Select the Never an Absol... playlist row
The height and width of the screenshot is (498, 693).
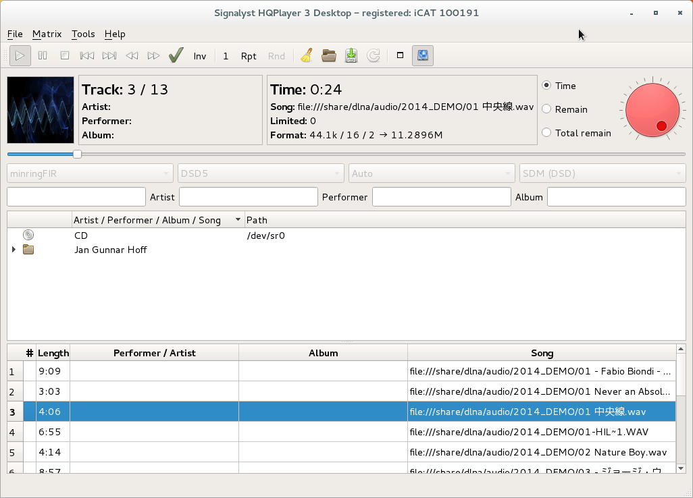point(341,391)
